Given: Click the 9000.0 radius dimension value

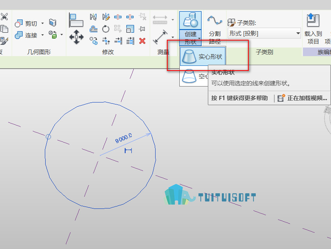Looking at the screenshot, I should (124, 138).
